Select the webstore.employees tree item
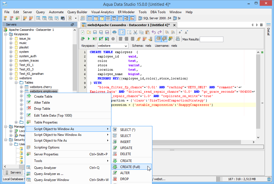Viewport: 274px width, 184px height. (43, 91)
